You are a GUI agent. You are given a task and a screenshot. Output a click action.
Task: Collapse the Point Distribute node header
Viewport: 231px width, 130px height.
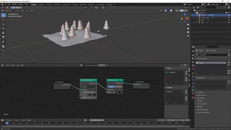click(x=82, y=80)
